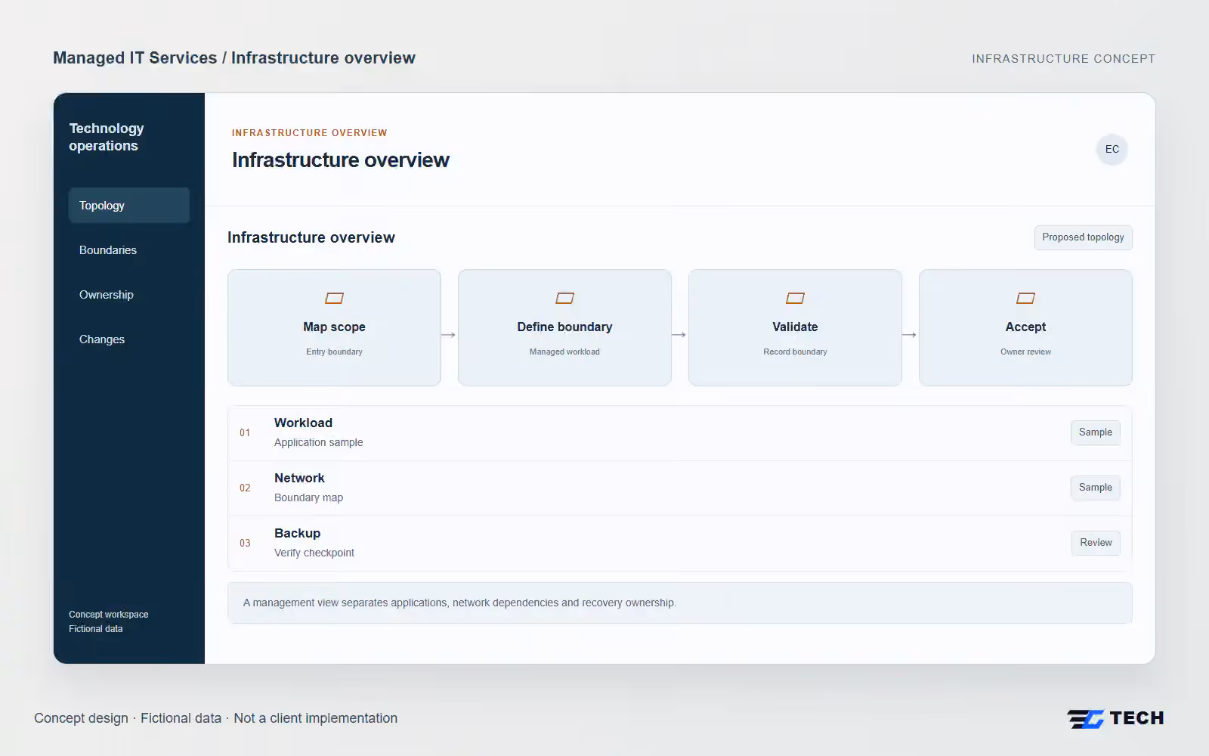Click the Accept card icon

(x=1025, y=299)
